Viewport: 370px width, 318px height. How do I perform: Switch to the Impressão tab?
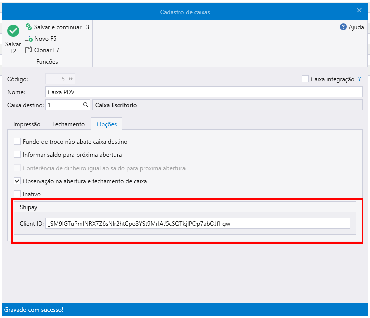(x=27, y=124)
